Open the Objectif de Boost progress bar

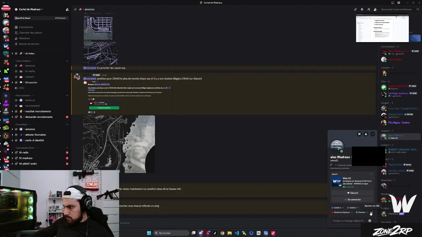pos(41,18)
